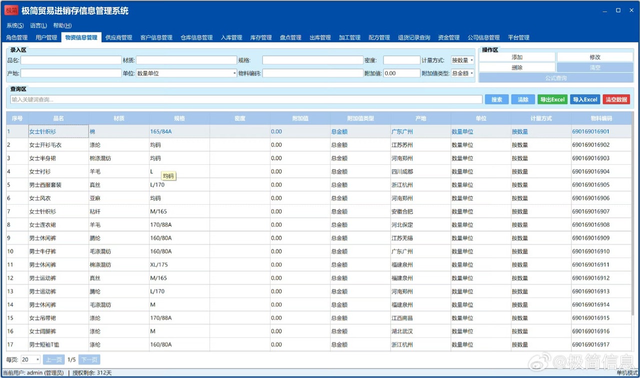Click the 物料编码 column header in the table
Screen dimensions: 640x378
click(601, 118)
